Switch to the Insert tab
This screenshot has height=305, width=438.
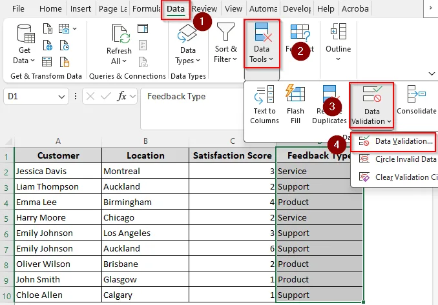(81, 9)
